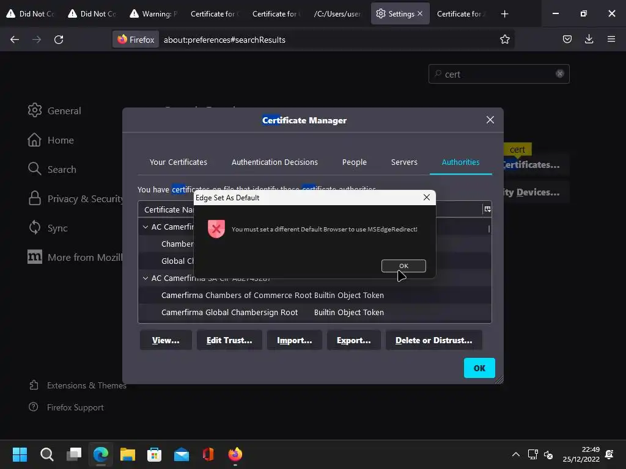Switch to Authentication Decisions tab

274,162
